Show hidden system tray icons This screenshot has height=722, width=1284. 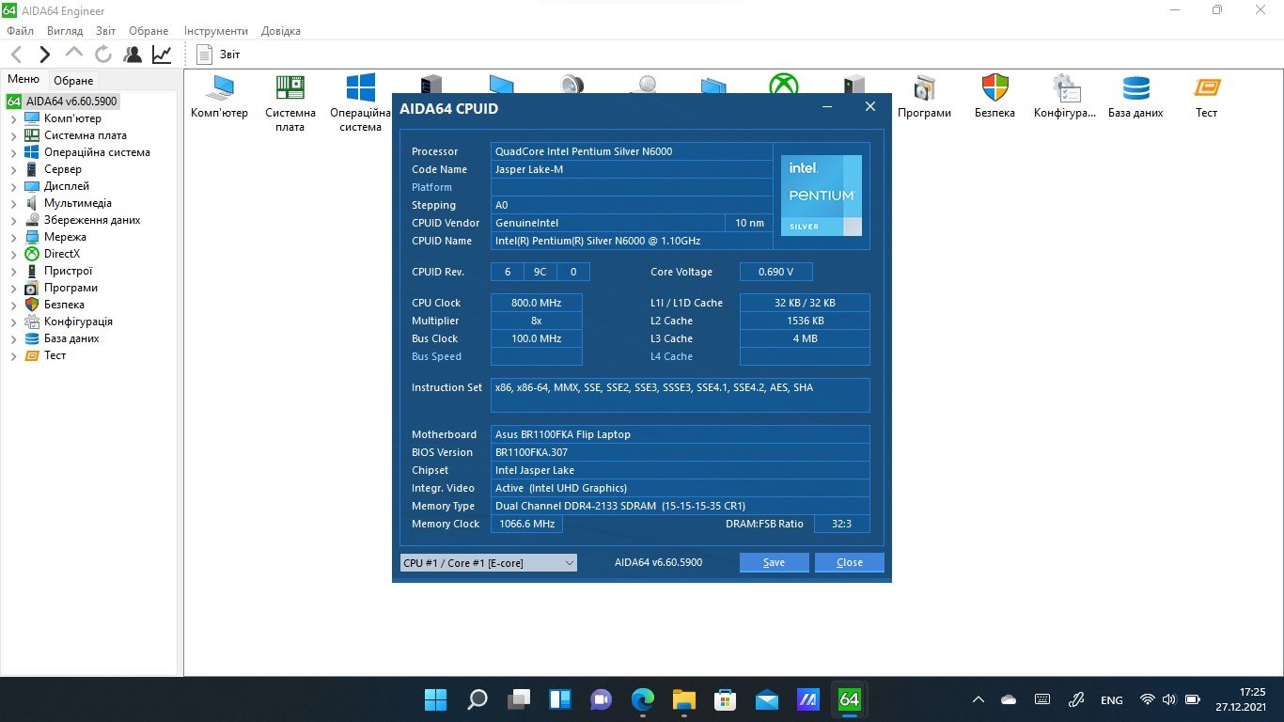coord(979,699)
